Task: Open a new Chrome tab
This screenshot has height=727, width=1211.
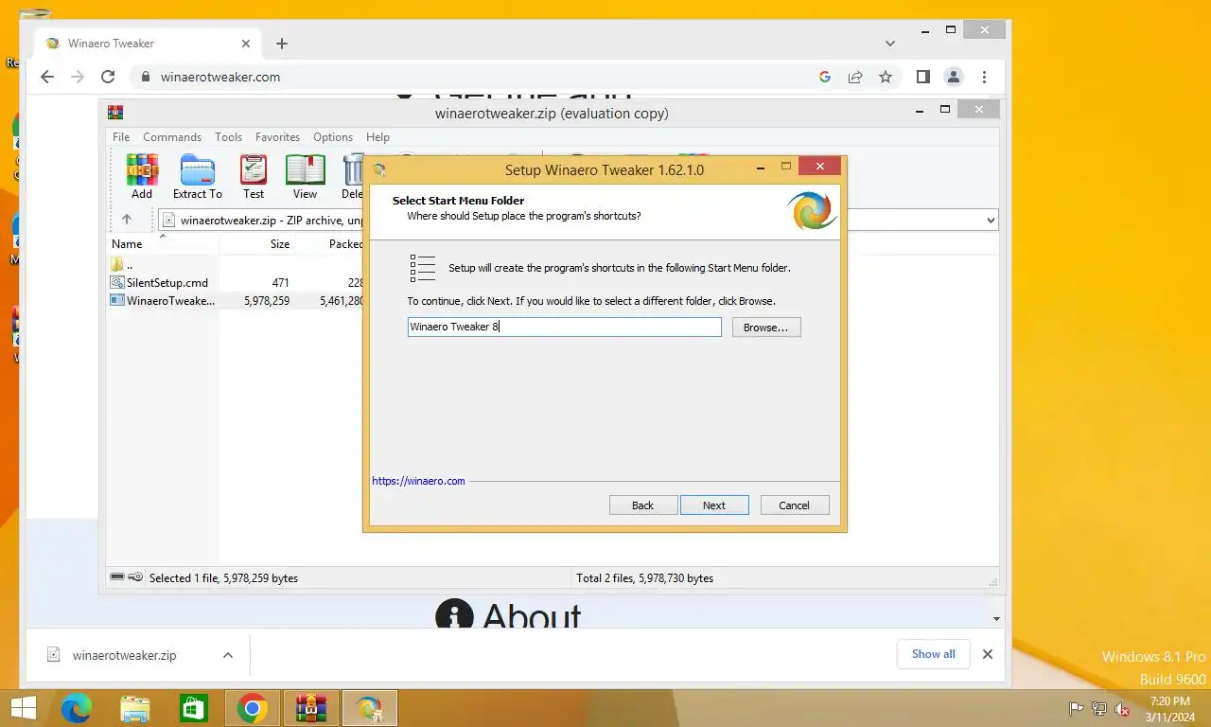Action: click(x=282, y=44)
